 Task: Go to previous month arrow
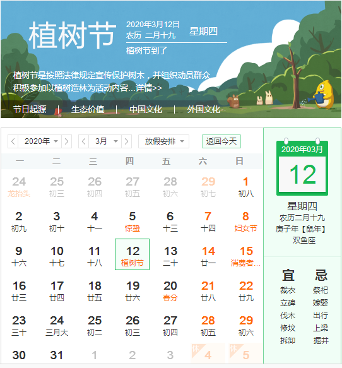click(84, 141)
